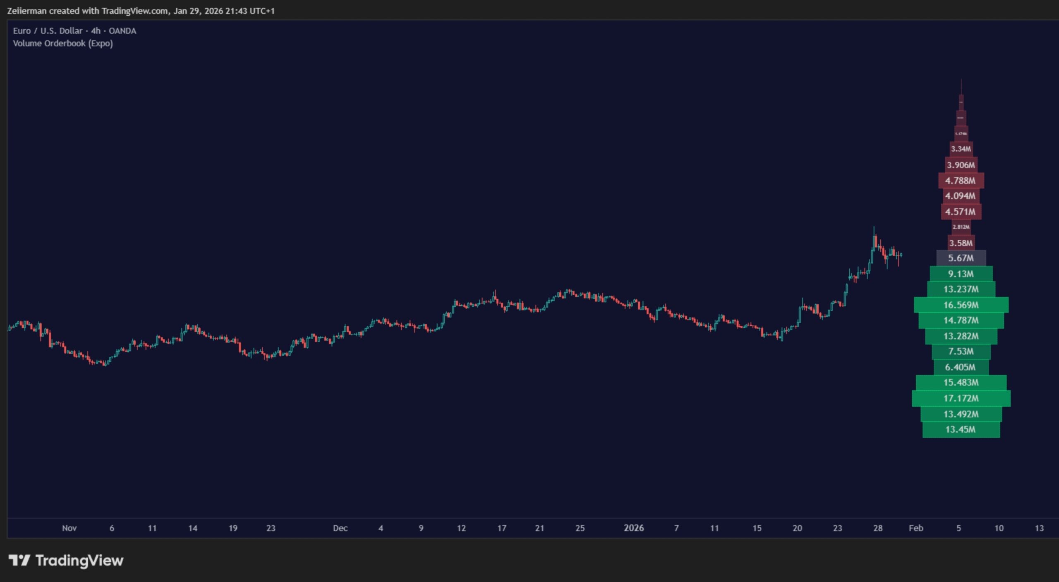This screenshot has width=1059, height=582.
Task: Click the gray 5.67M current-price bar
Action: [961, 258]
